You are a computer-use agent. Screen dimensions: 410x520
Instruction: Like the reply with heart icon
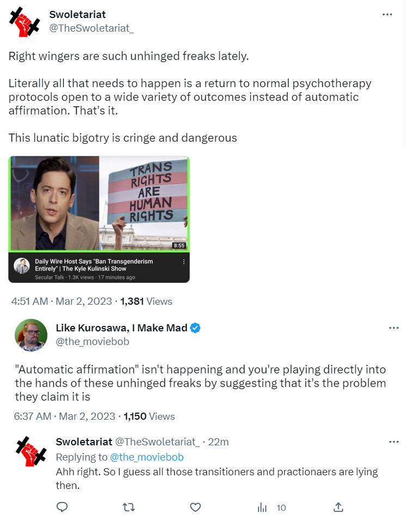pos(195,507)
